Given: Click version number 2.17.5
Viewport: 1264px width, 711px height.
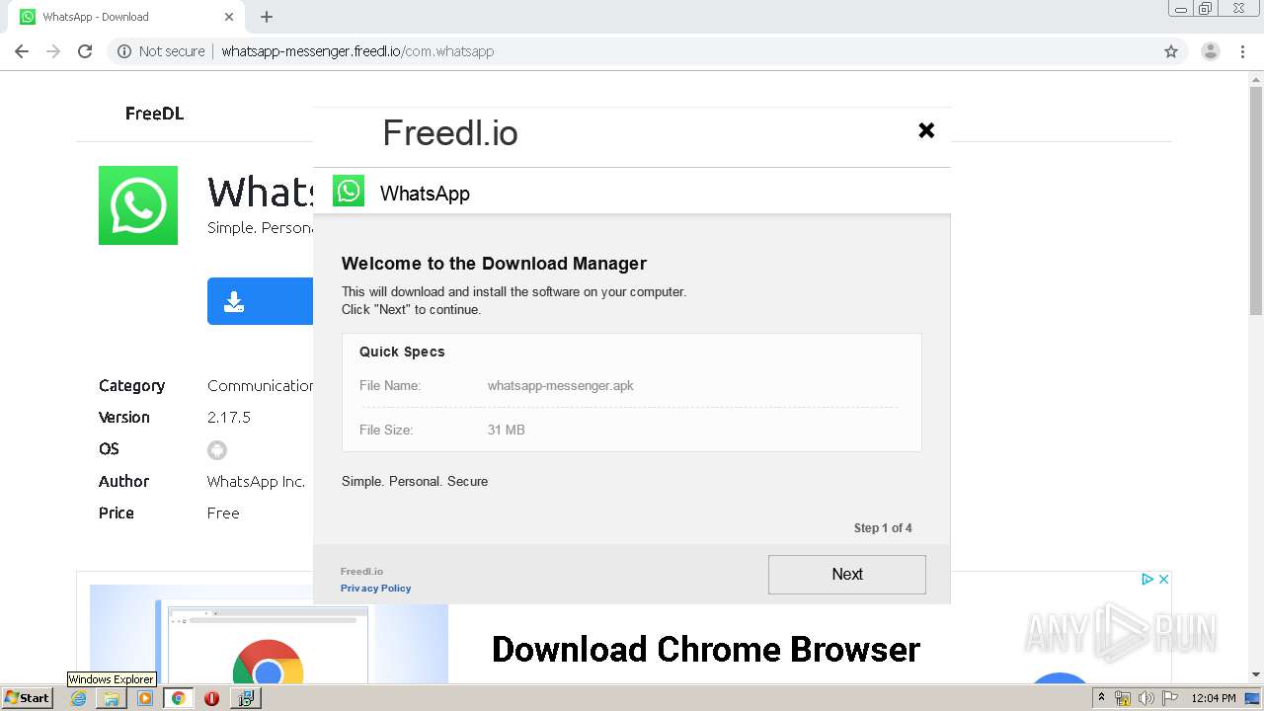Looking at the screenshot, I should click(229, 418).
